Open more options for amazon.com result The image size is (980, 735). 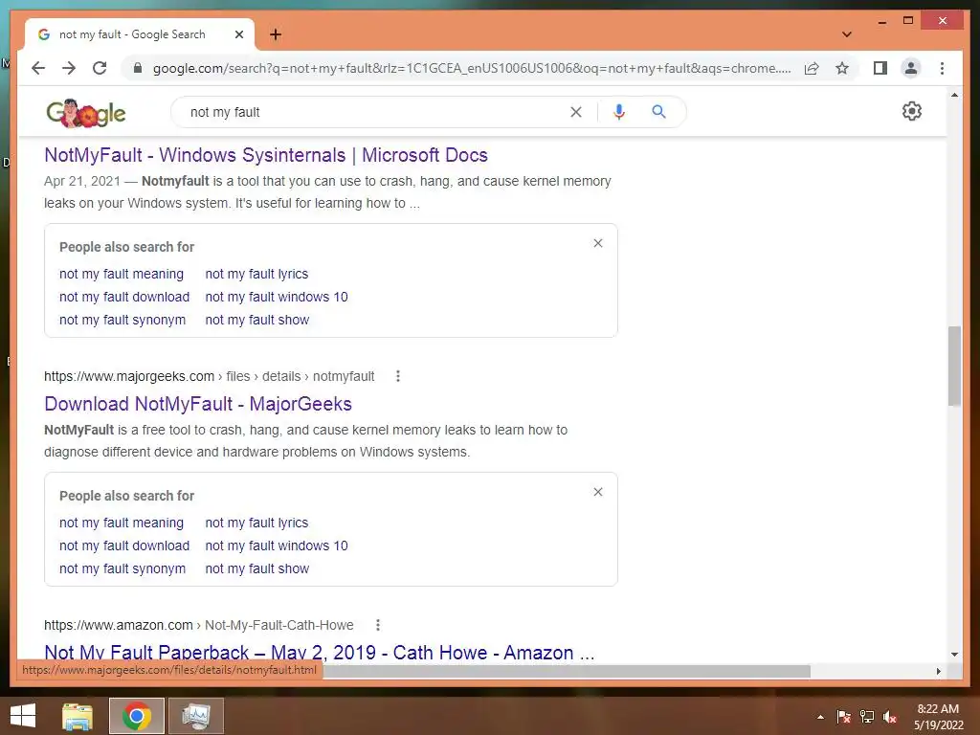click(x=377, y=625)
